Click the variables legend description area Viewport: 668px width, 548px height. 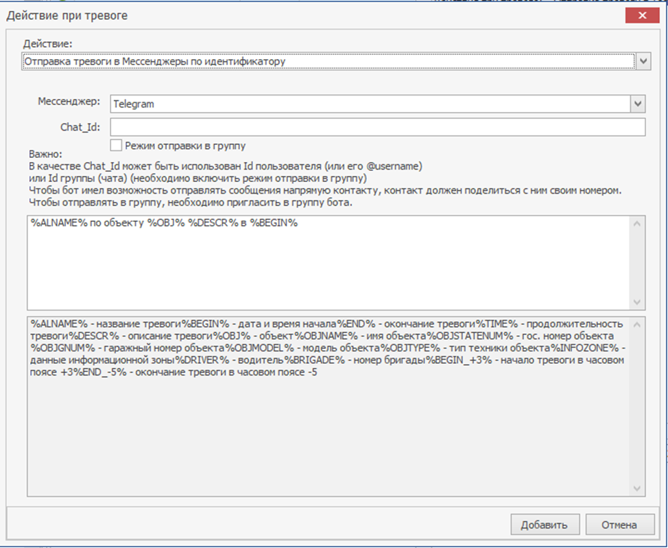point(329,426)
